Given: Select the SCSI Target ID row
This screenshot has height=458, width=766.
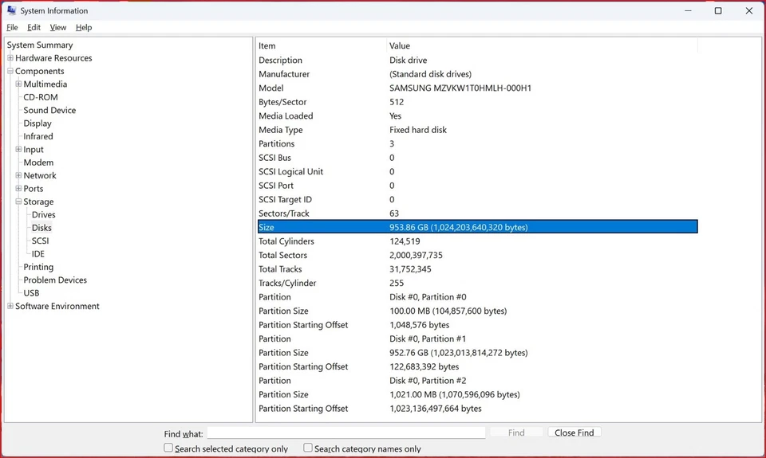Looking at the screenshot, I should click(x=477, y=199).
